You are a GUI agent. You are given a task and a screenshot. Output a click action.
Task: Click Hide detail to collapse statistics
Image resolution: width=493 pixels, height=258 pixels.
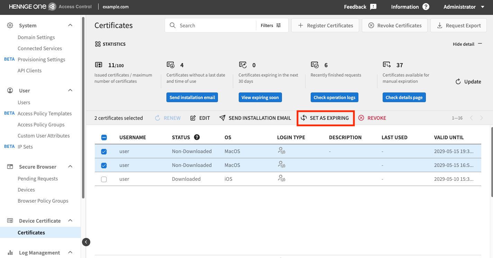[x=467, y=44]
